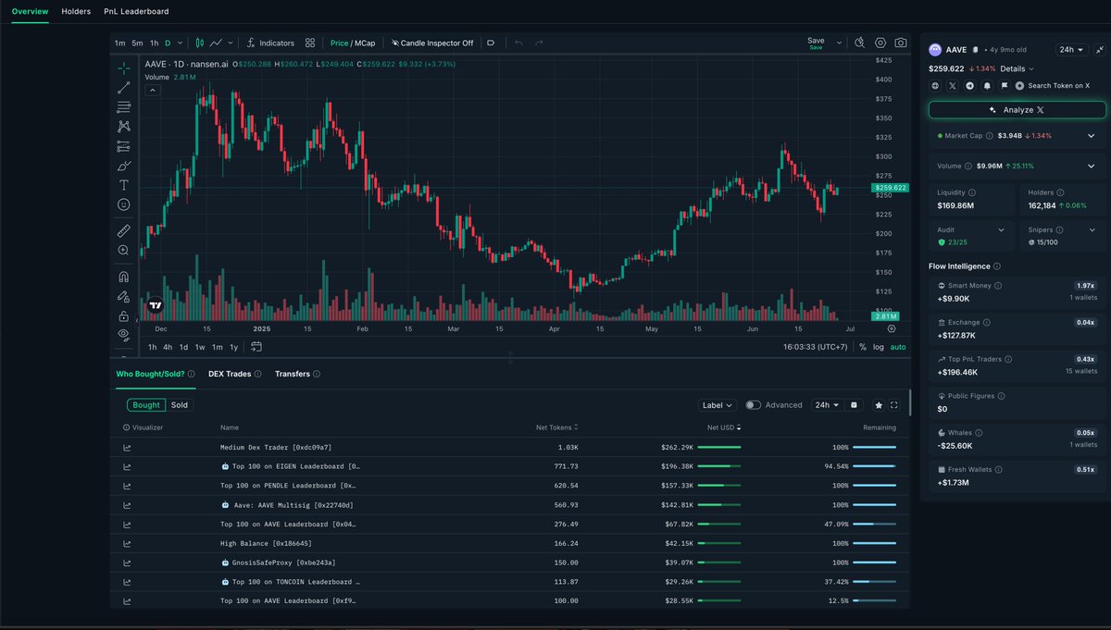Click Search Token on X link
This screenshot has width=1111, height=630.
[1053, 86]
